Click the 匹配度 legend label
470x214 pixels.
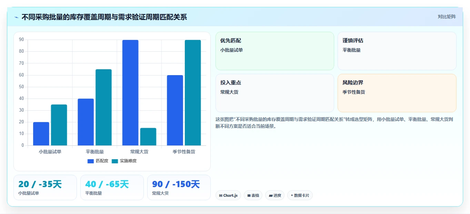click(102, 161)
